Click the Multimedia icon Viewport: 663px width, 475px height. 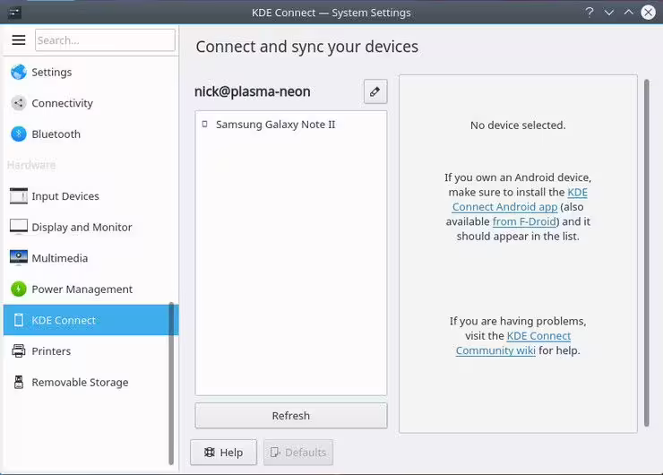(19, 257)
